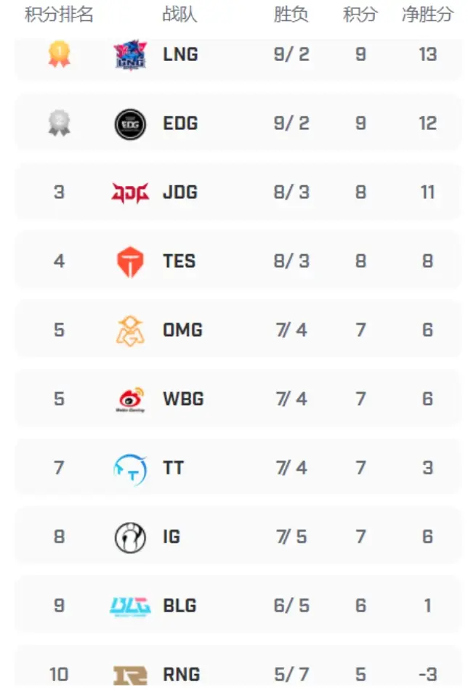Open the EDG team name link

pyautogui.click(x=180, y=123)
